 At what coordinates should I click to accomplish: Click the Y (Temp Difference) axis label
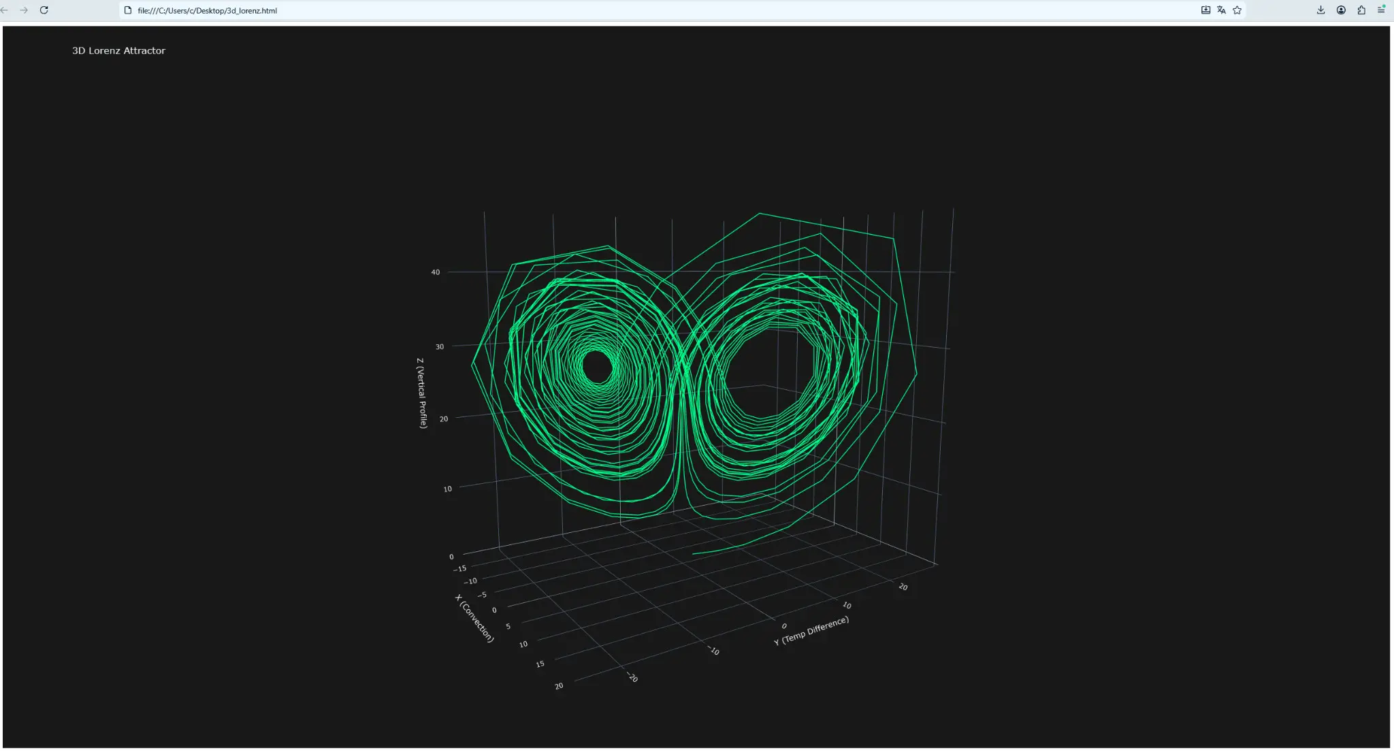coord(811,631)
